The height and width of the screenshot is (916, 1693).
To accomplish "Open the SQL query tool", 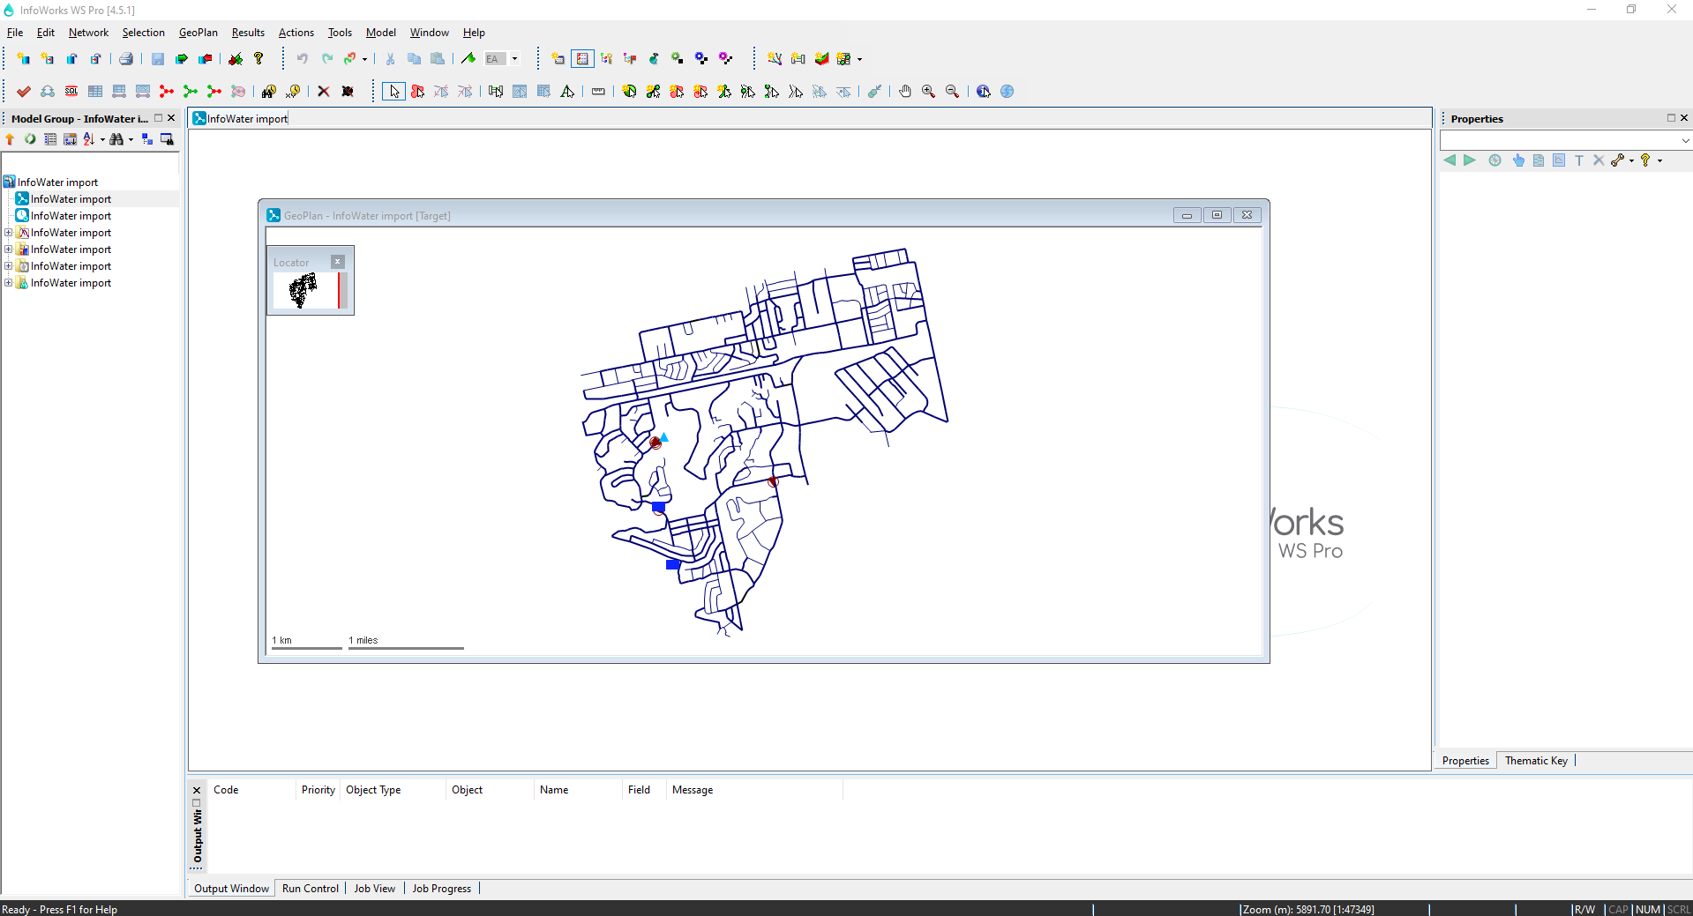I will [71, 91].
